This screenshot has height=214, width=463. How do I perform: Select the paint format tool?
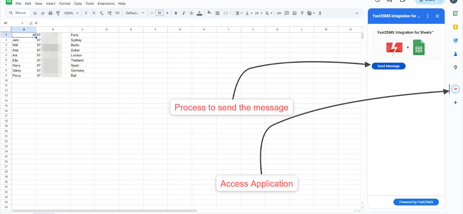(x=58, y=13)
